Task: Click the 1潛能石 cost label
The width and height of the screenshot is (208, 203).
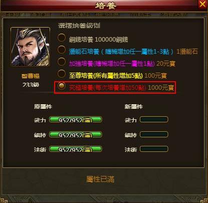Action: (187, 52)
